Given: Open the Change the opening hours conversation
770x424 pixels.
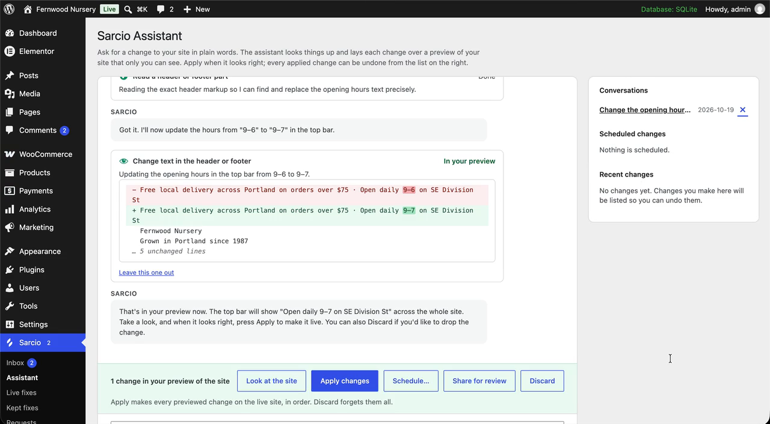Looking at the screenshot, I should pos(645,110).
